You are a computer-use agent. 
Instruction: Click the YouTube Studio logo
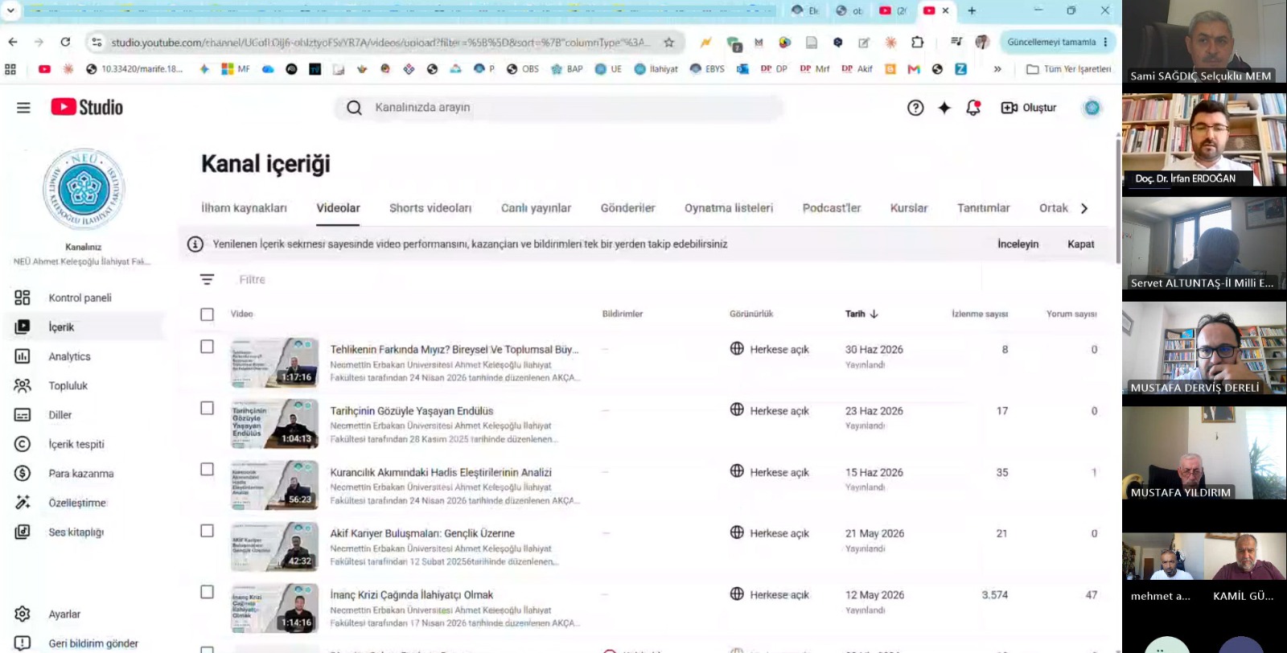click(87, 107)
